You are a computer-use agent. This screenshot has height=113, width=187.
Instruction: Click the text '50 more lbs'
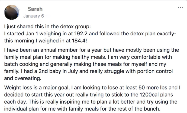coord(153,88)
